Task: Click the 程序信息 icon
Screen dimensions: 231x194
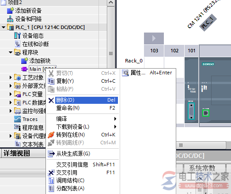Action: pyautogui.click(x=17, y=128)
